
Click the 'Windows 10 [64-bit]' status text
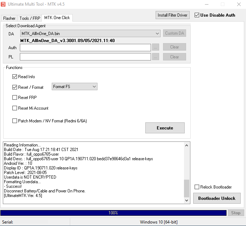pyautogui.click(x=158, y=222)
